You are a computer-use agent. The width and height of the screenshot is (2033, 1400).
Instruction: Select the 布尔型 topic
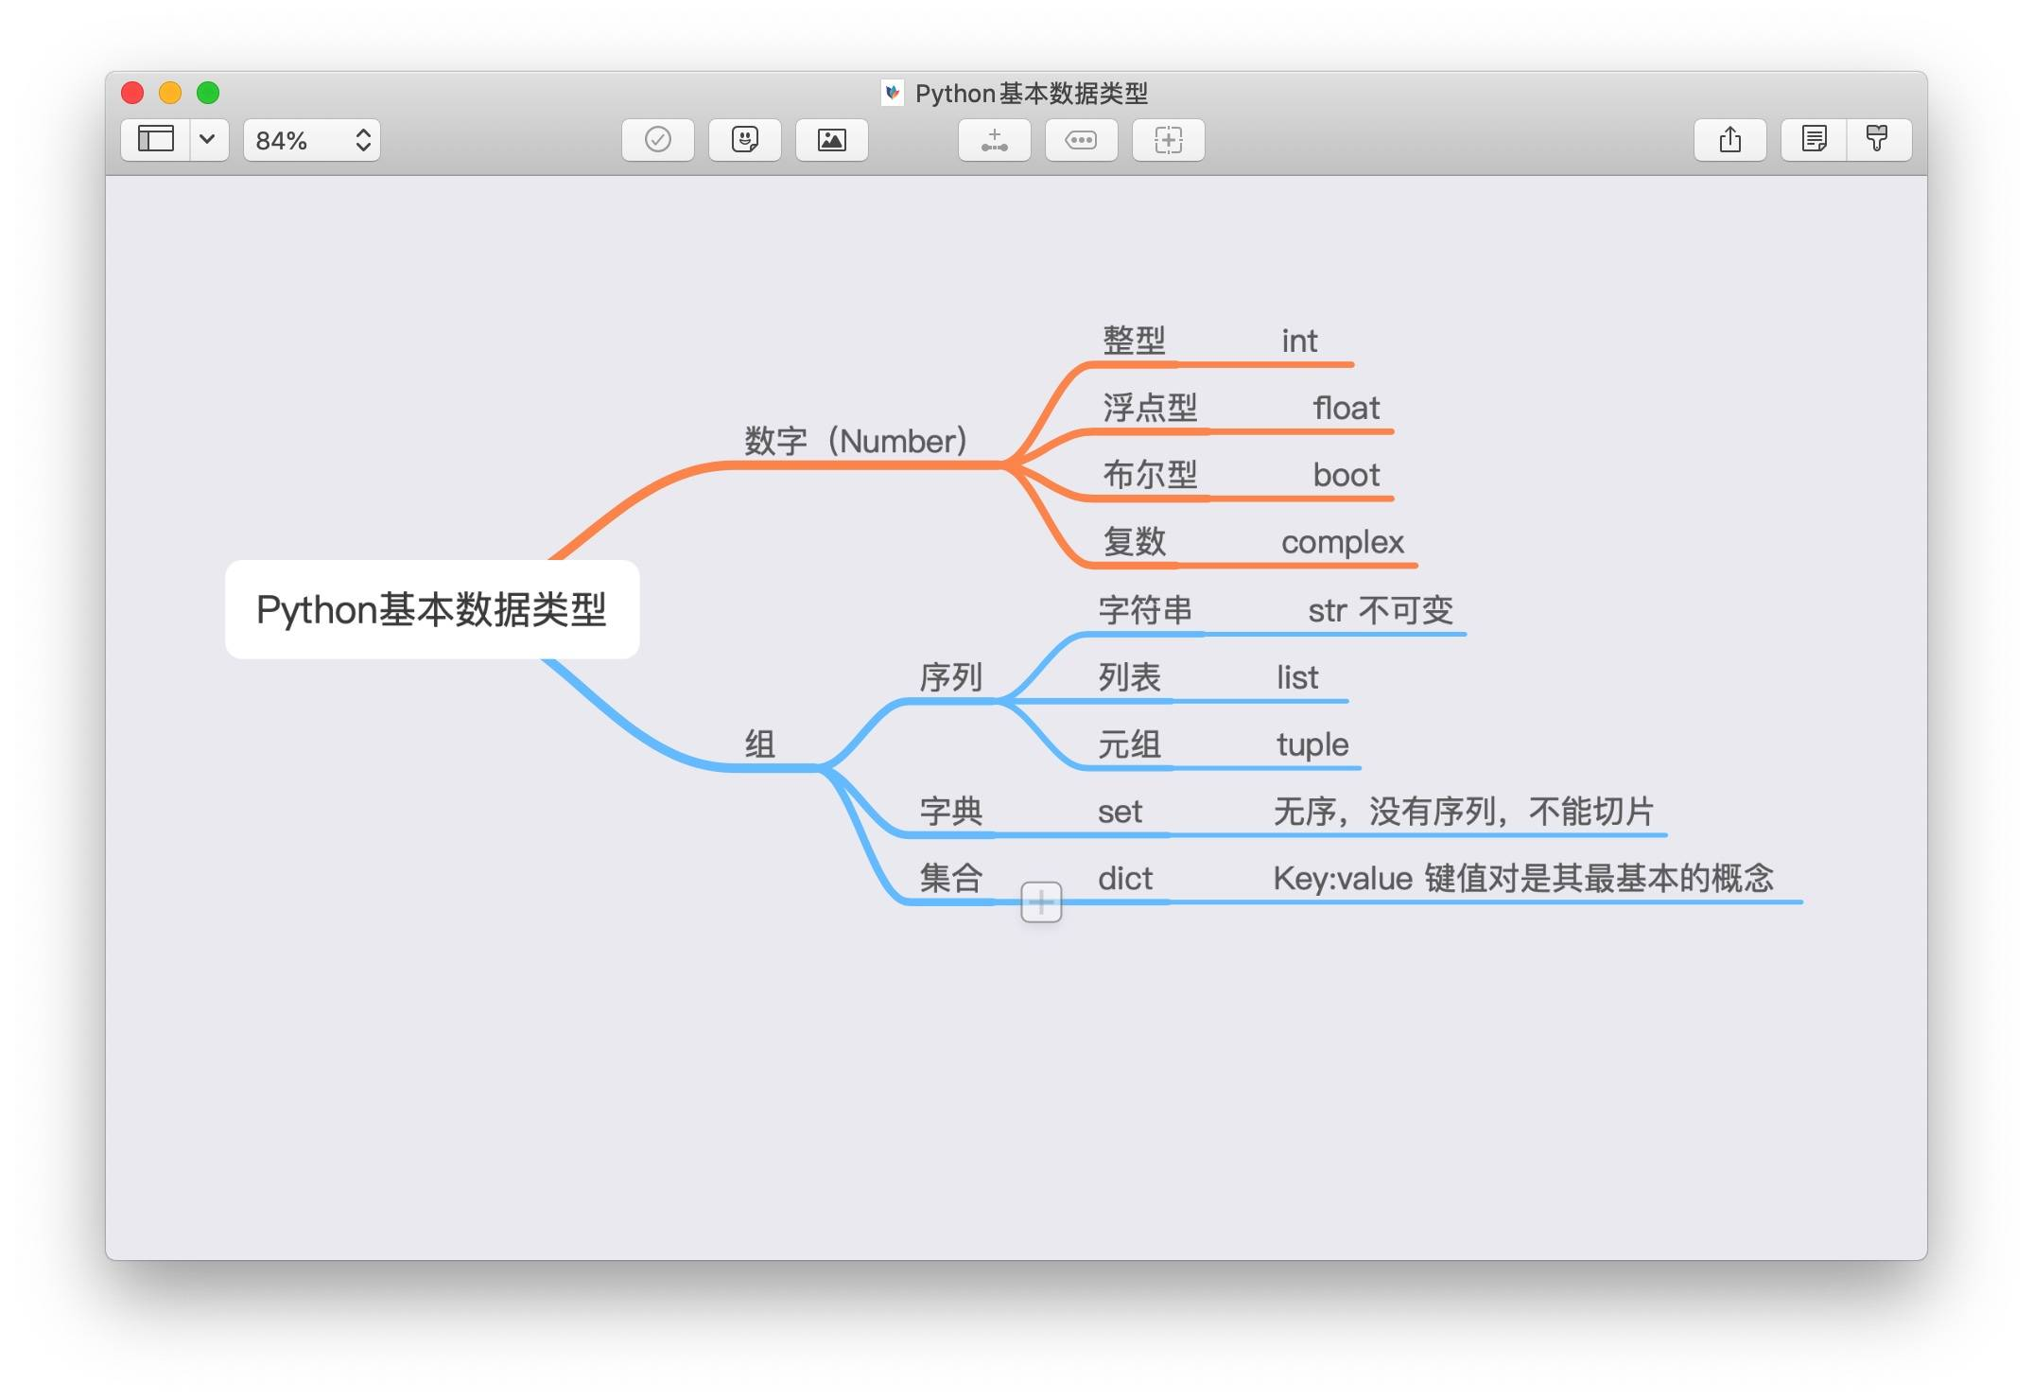point(1151,475)
